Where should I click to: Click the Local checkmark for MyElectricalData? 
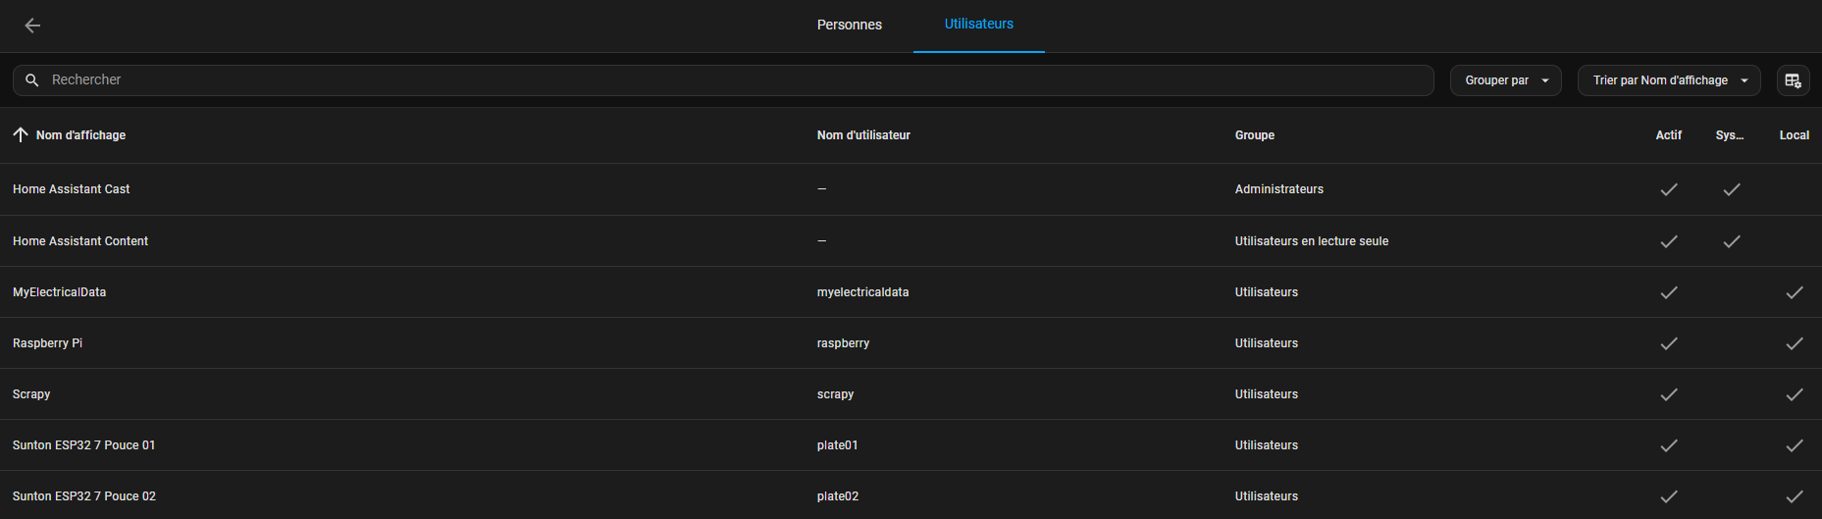click(x=1795, y=292)
